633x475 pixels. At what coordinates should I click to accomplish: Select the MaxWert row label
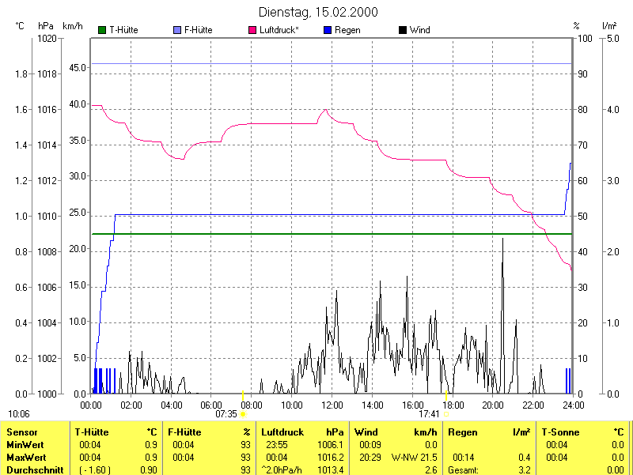[26, 458]
